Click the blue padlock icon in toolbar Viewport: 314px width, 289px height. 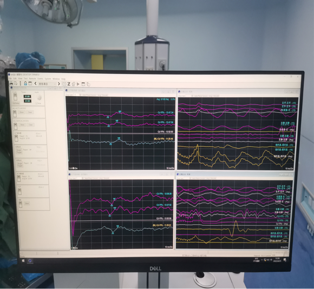25,83
